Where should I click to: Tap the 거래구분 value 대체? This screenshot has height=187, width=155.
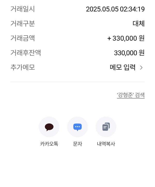coord(139,23)
